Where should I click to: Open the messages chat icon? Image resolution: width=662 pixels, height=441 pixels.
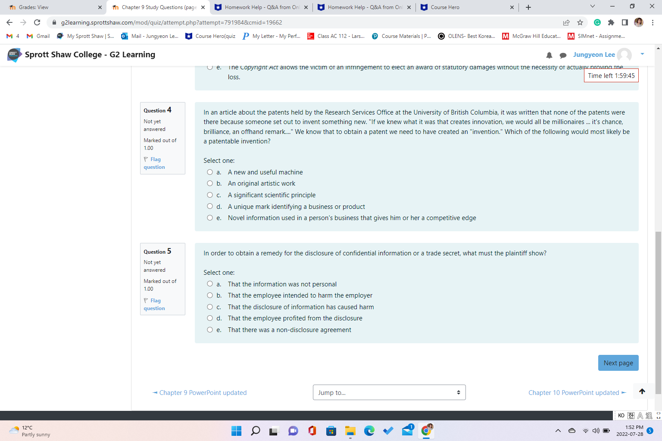[x=563, y=55]
